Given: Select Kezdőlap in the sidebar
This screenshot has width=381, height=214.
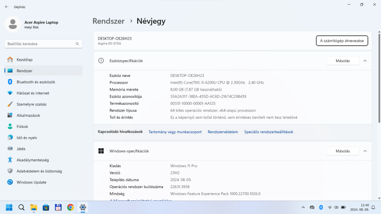Looking at the screenshot, I should click(24, 60).
